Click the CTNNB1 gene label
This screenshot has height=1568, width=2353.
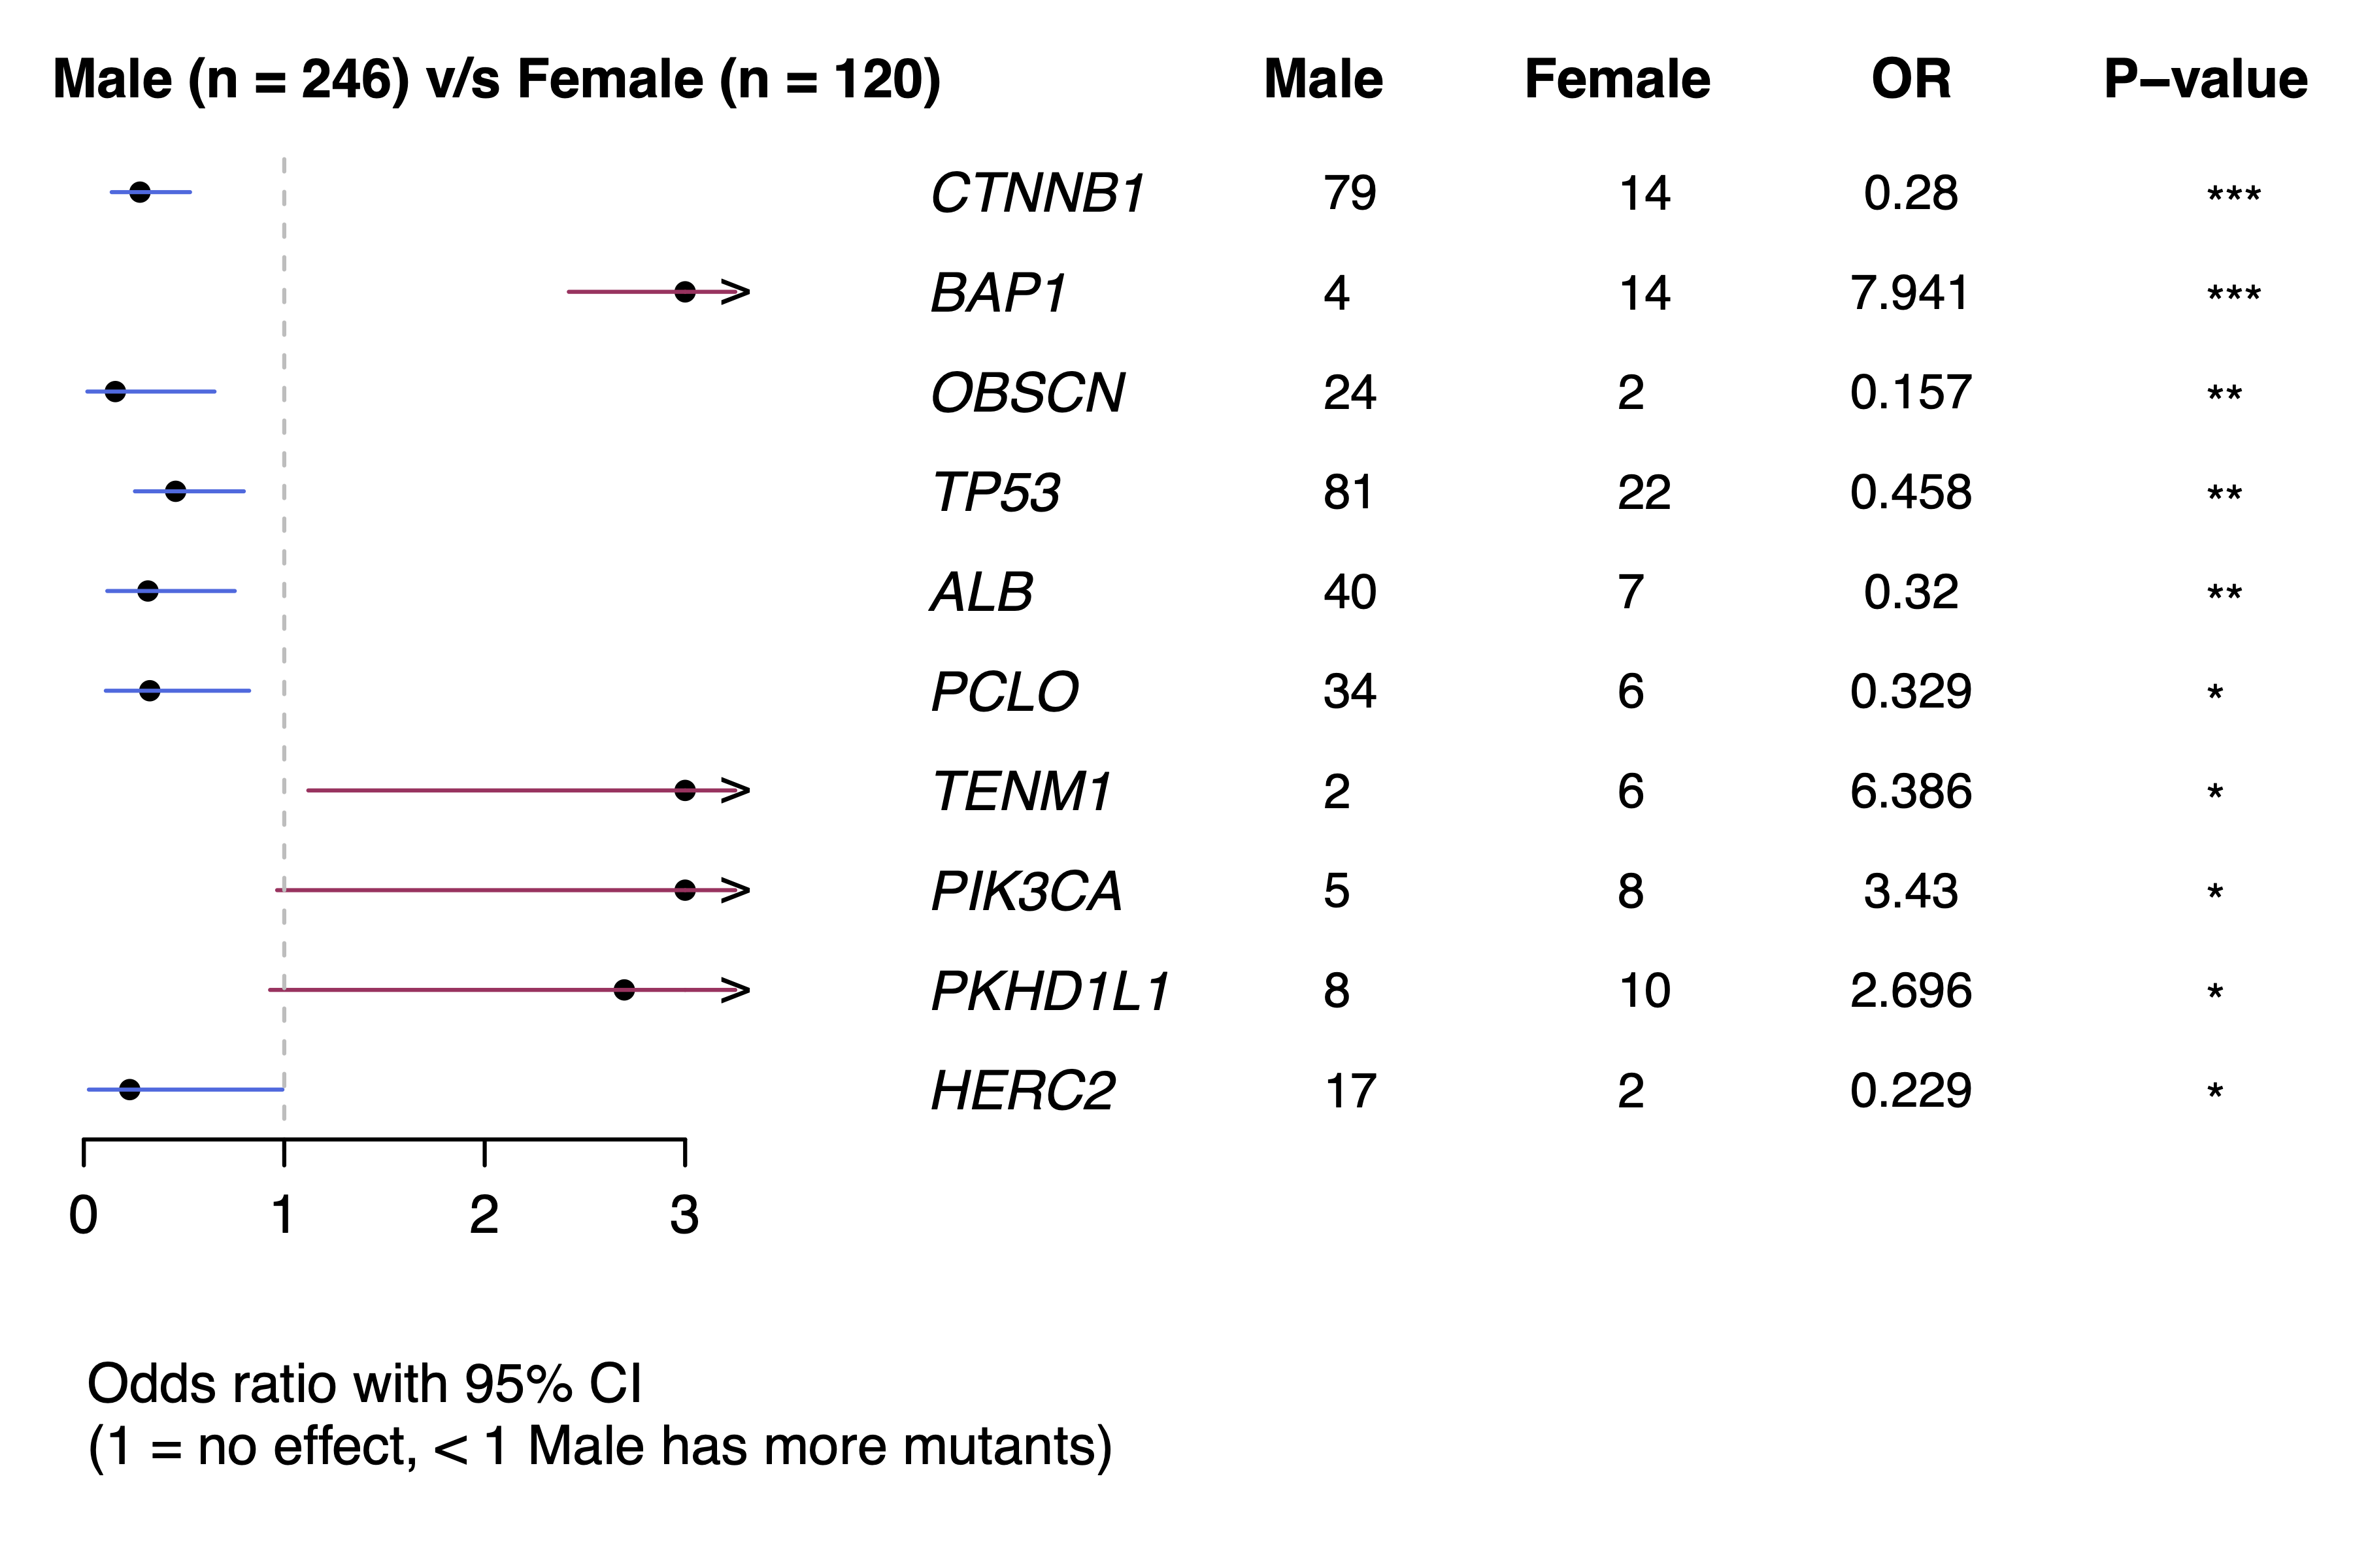pos(1037,193)
